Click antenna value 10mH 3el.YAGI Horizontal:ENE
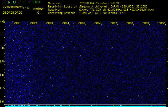Screen dimensions: 168x107 [103, 13]
